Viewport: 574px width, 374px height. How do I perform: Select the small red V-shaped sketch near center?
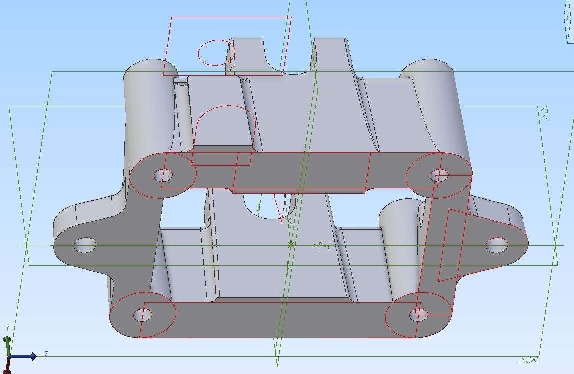click(x=280, y=207)
